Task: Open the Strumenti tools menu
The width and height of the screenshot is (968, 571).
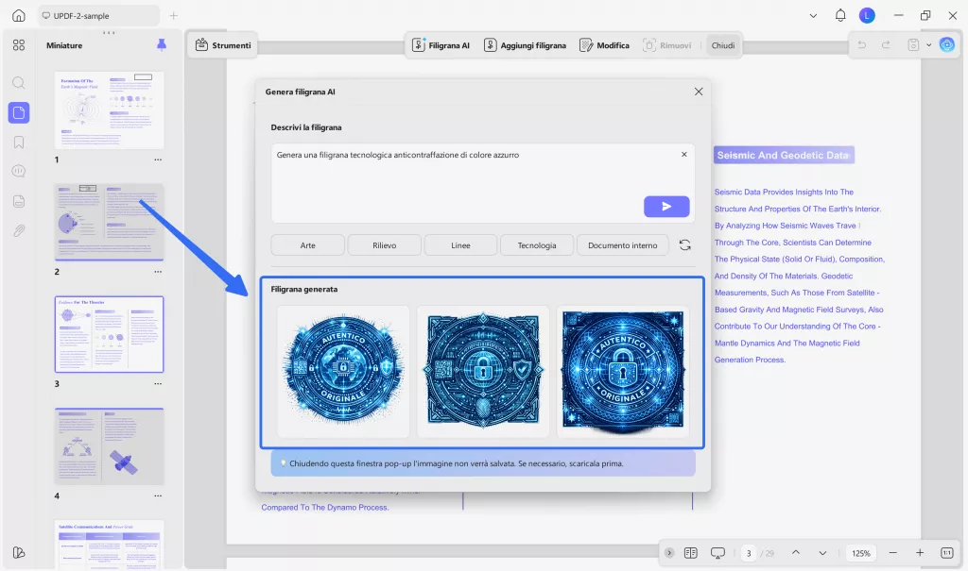Action: pyautogui.click(x=223, y=45)
